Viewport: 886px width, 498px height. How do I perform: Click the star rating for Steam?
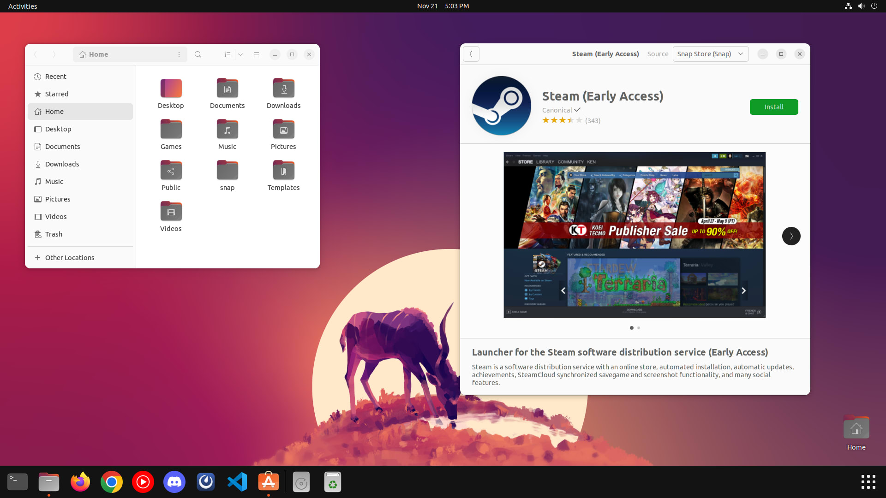(x=562, y=120)
